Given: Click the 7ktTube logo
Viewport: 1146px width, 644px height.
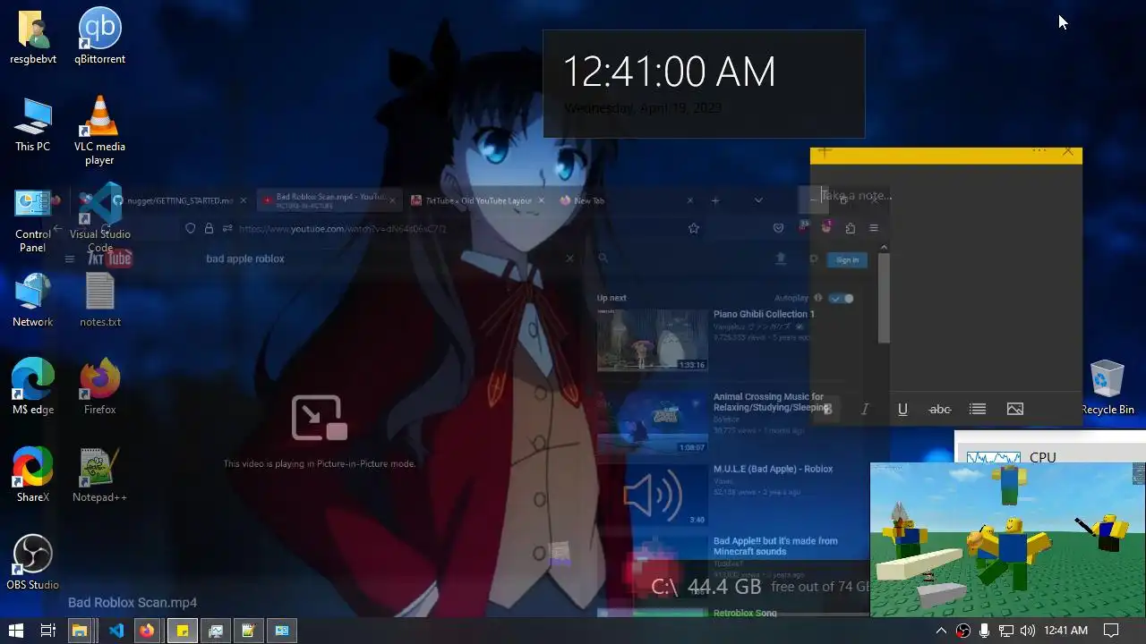Looking at the screenshot, I should [110, 258].
